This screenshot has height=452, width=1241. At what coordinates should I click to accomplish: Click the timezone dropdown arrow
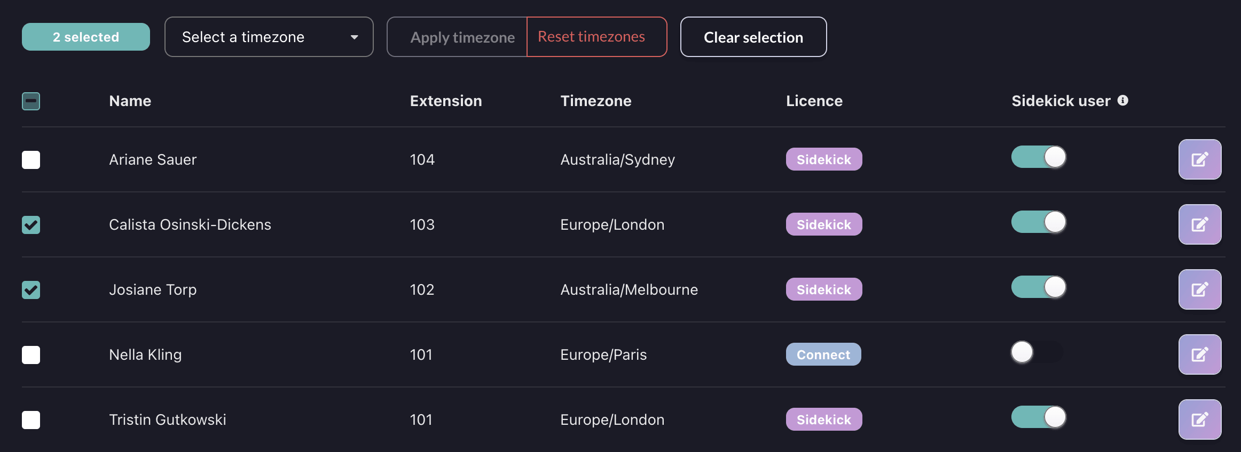354,37
